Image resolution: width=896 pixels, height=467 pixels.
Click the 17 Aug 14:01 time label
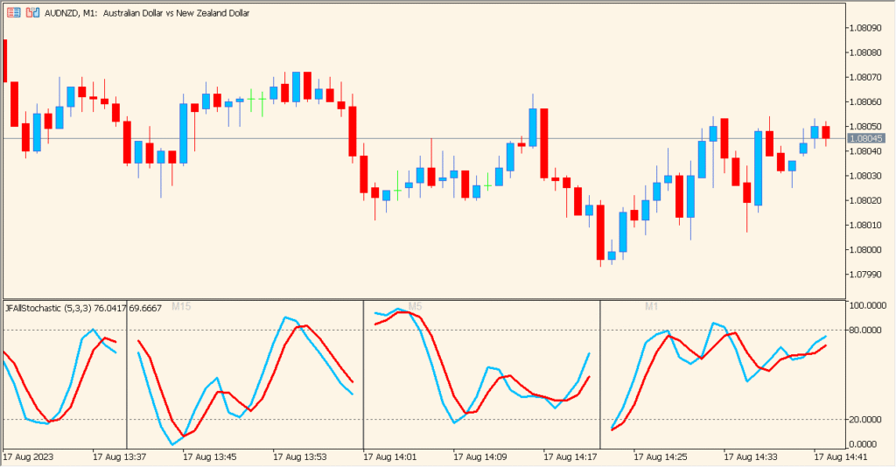(390, 457)
